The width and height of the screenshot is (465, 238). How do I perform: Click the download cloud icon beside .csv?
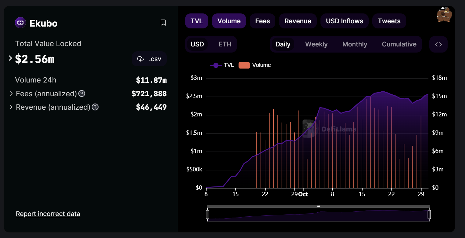click(140, 59)
